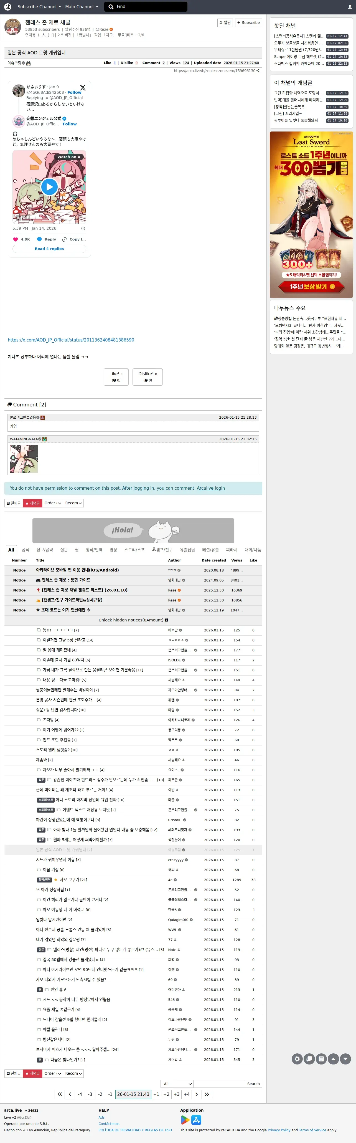The height and width of the screenshot is (1143, 356).
Task: Go to previous page single-left arrow
Action: pyautogui.click(x=70, y=1094)
